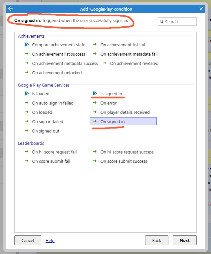The width and height of the screenshot is (211, 254).
Task: Select On achievement metadata success
Action: pos(65,64)
